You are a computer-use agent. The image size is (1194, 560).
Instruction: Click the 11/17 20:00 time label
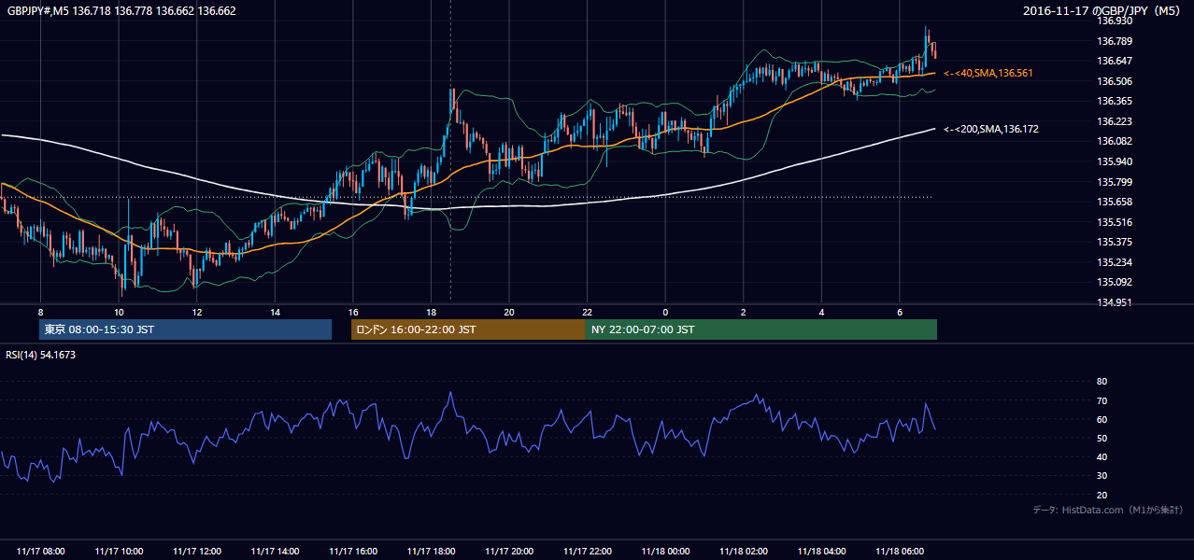509,552
